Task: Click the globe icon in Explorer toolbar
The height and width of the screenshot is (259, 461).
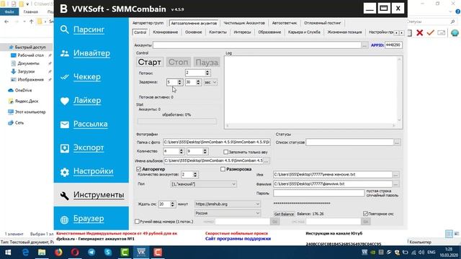Action: pyautogui.click(x=455, y=33)
